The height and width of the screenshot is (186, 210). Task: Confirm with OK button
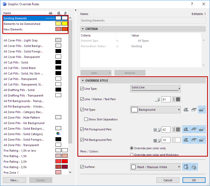(x=194, y=180)
